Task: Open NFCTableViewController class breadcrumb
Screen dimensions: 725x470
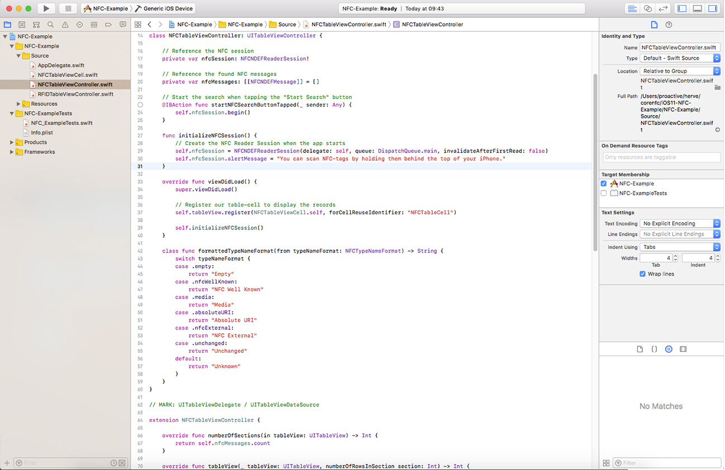Action: pos(428,25)
